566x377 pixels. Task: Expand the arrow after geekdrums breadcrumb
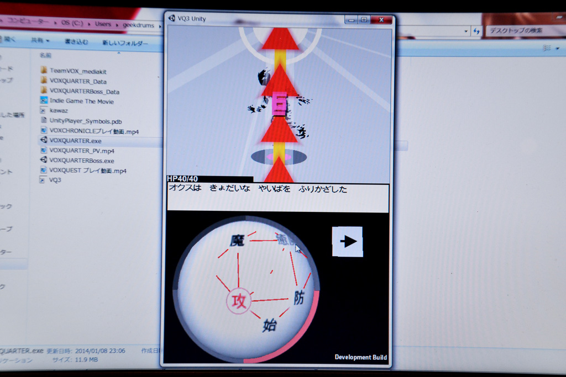160,26
